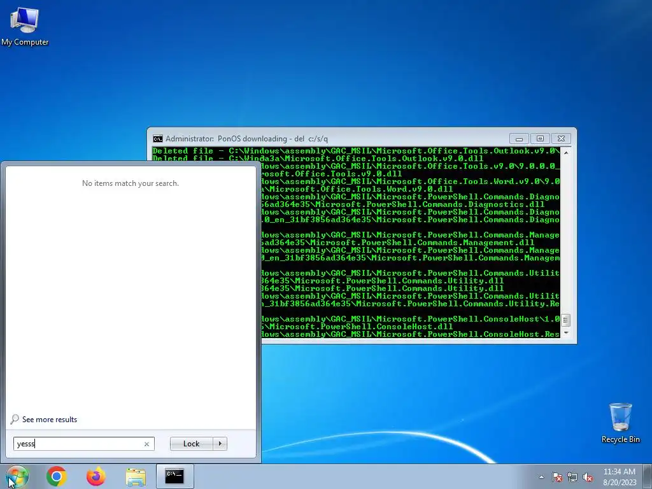The image size is (652, 489).
Task: Open My Computer desktop icon
Action: pos(25,27)
